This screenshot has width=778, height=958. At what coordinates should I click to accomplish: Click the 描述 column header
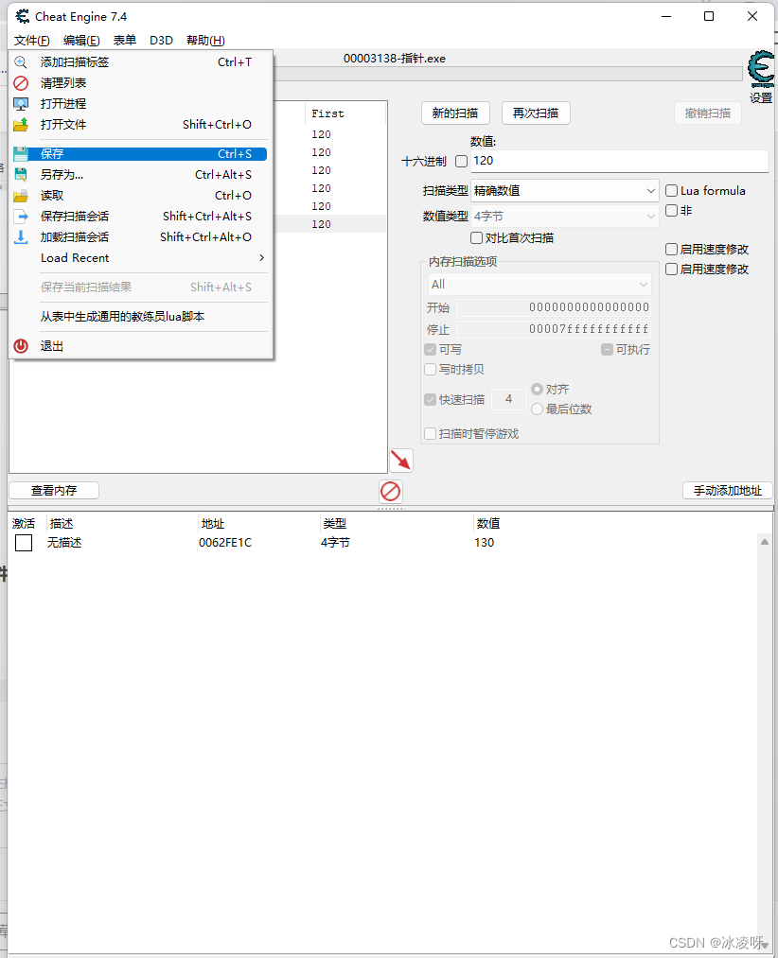(x=62, y=524)
